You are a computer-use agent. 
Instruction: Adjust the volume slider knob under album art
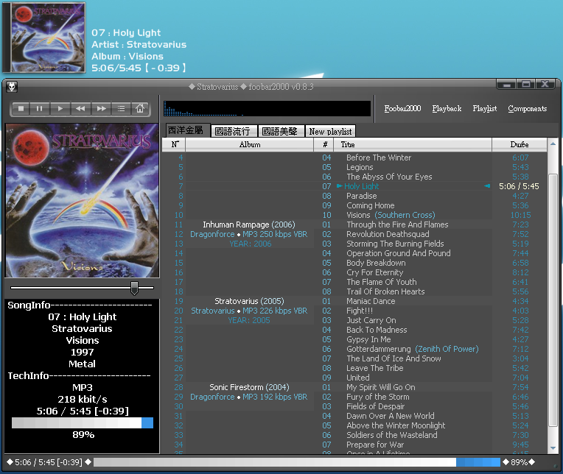(x=134, y=288)
